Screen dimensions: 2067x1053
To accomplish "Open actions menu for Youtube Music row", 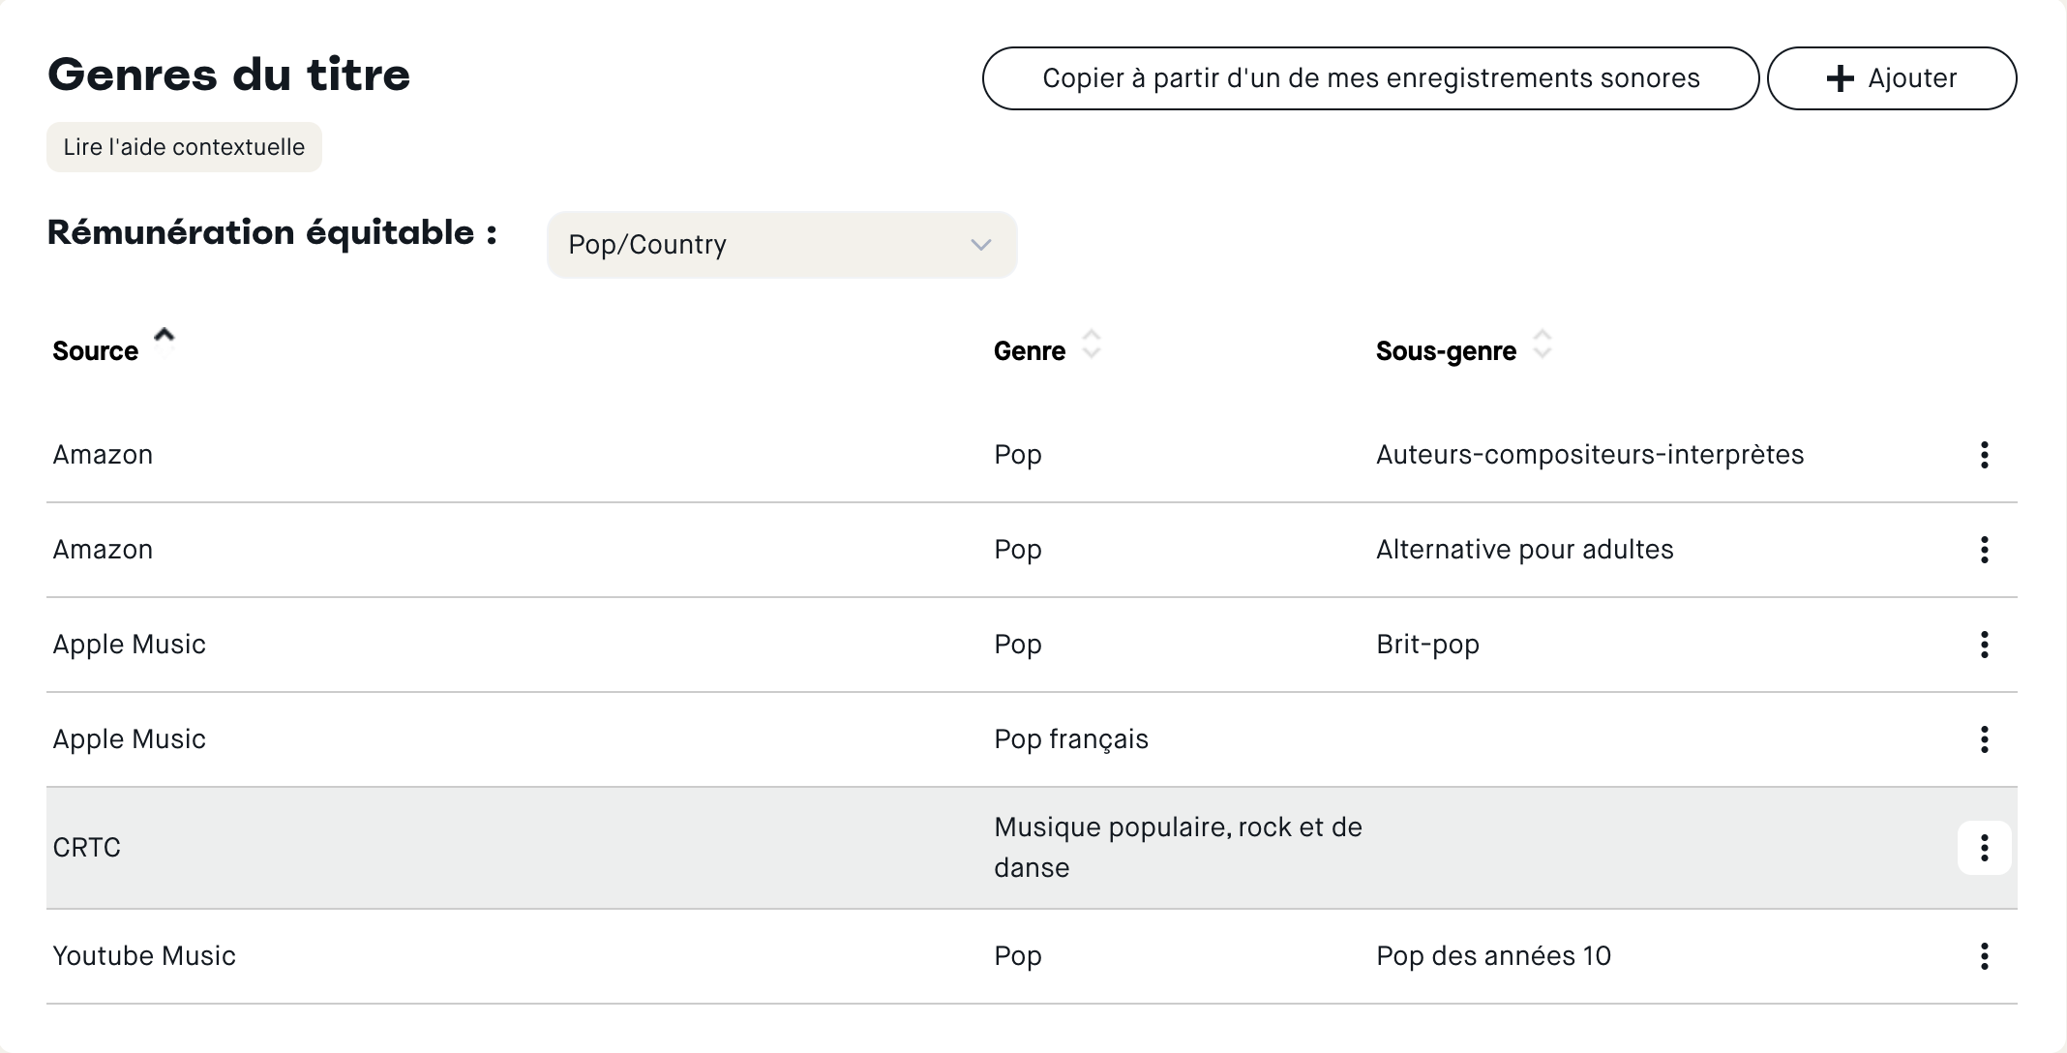I will coord(1984,956).
